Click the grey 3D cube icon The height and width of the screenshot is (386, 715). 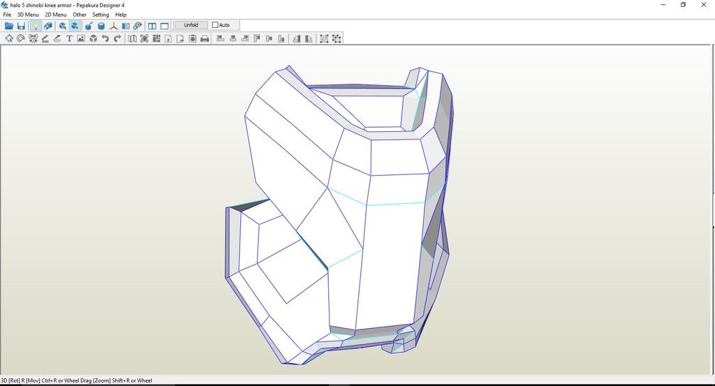click(x=93, y=38)
